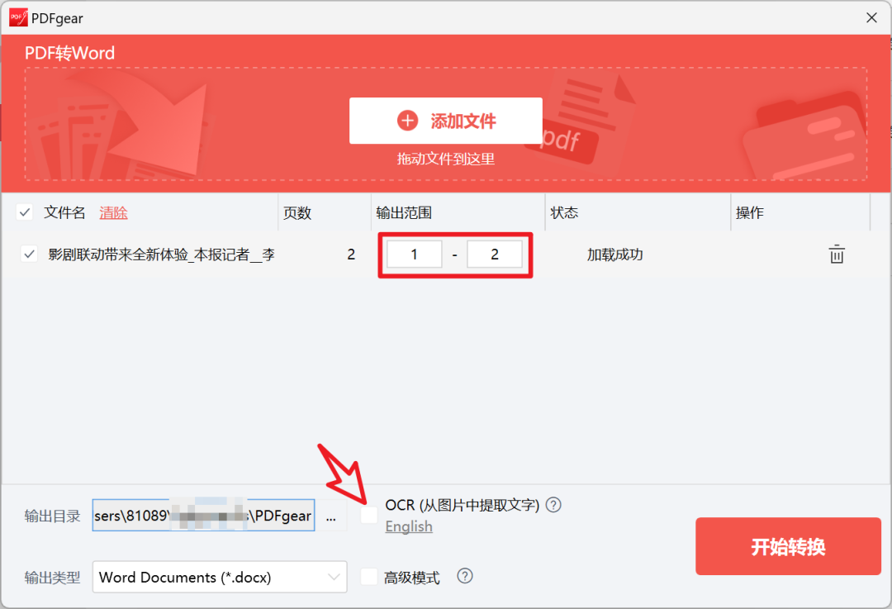
Task: Click the 拖动文件到这里 drop hint text
Action: pos(445,159)
